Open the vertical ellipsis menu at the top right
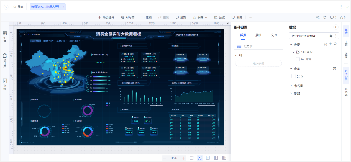Image resolution: width=351 pixels, height=162 pixels. point(341,7)
